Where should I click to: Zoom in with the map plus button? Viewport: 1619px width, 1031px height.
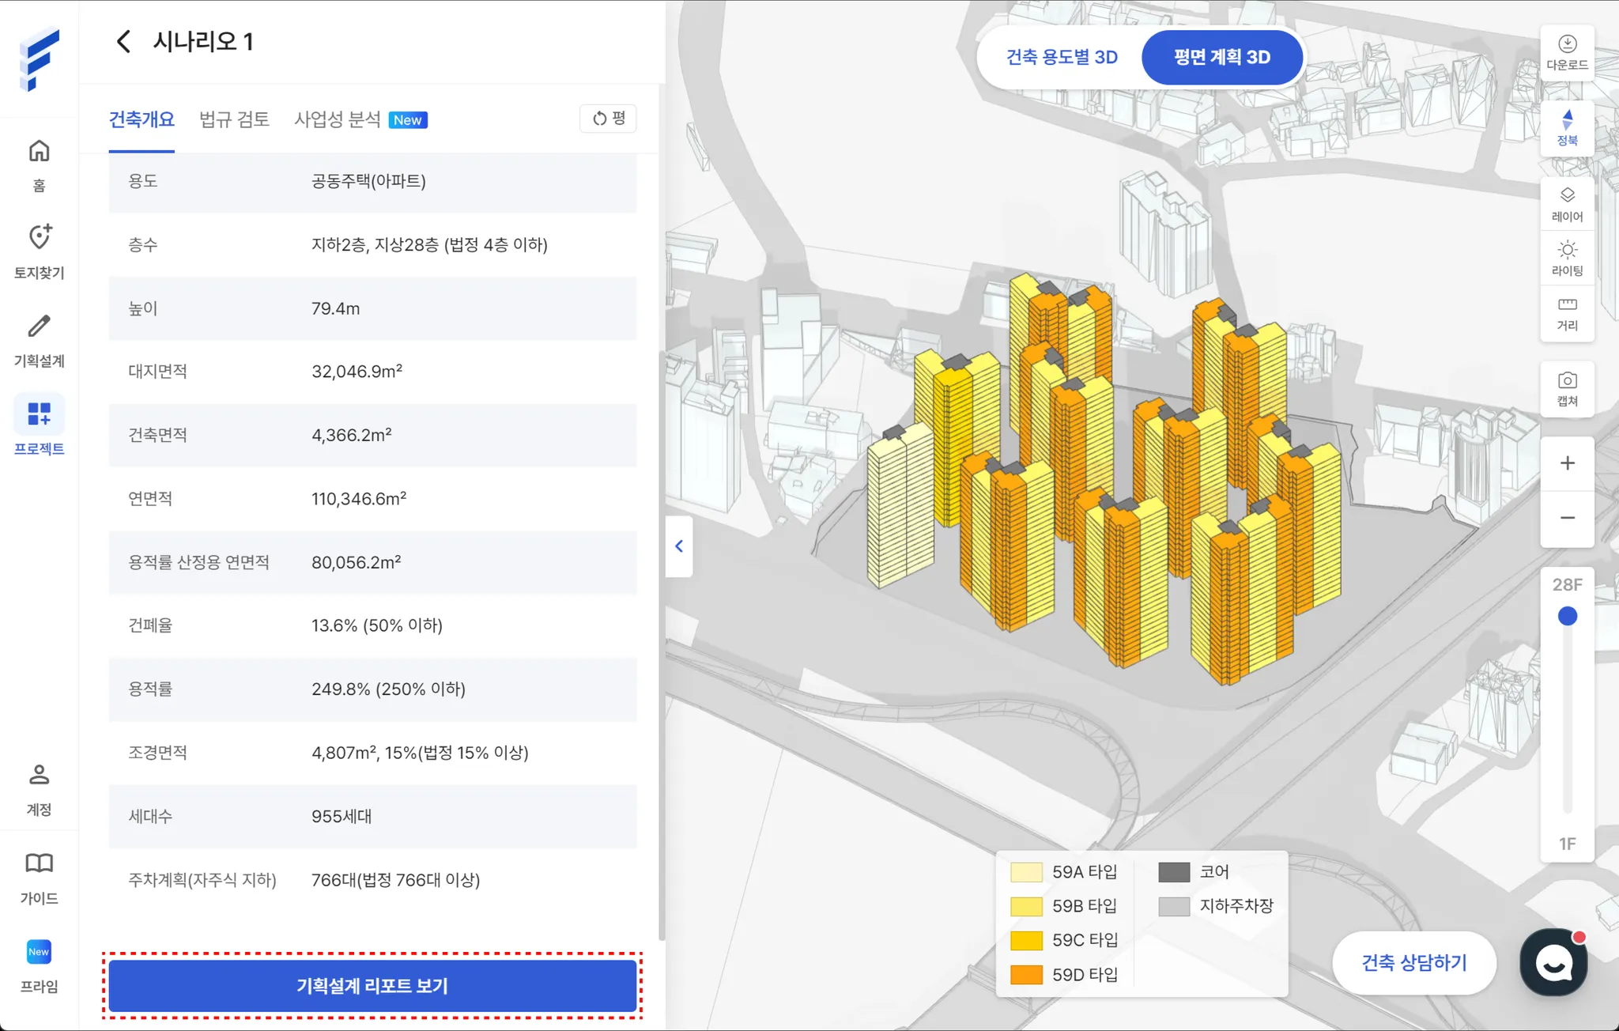tap(1567, 463)
